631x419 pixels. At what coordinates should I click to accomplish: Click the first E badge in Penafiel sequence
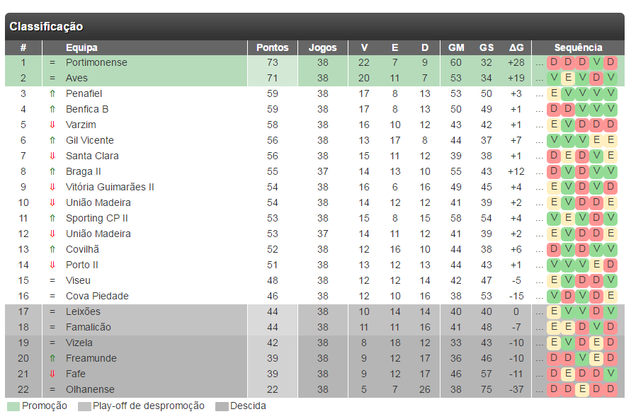pos(554,93)
